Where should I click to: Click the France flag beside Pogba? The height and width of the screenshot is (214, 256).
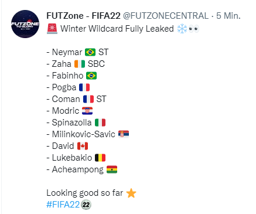84,87
